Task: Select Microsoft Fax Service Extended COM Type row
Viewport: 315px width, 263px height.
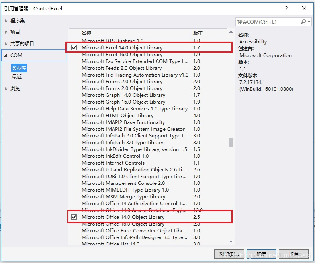Action: (x=149, y=61)
